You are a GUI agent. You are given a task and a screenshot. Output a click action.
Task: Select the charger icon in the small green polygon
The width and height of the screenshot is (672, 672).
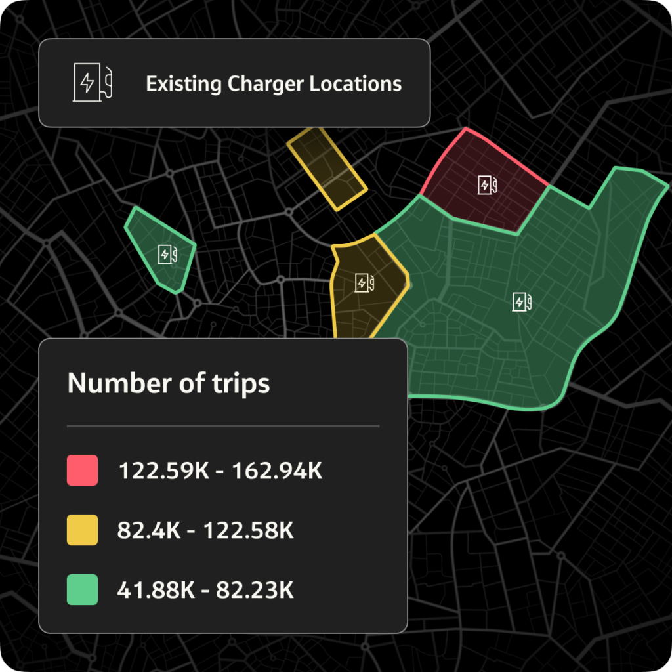pyautogui.click(x=167, y=254)
